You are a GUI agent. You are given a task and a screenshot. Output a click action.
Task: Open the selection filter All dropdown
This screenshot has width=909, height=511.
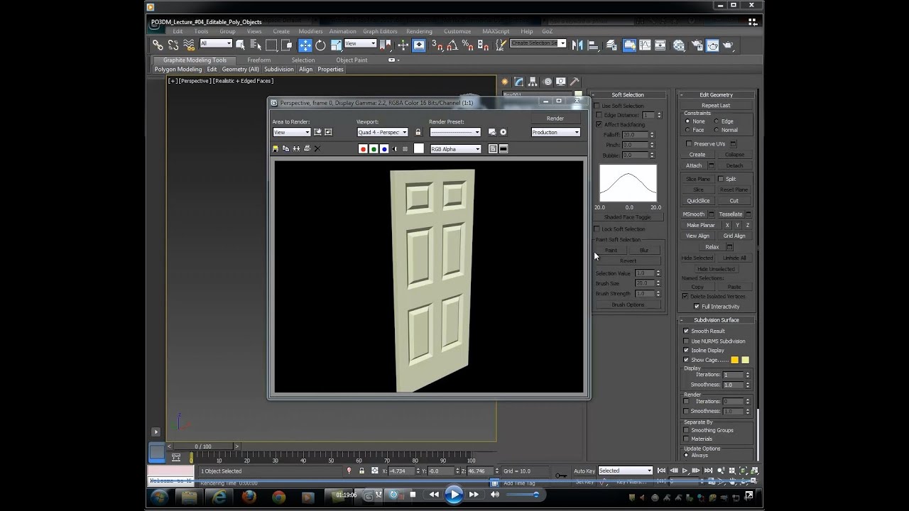216,43
